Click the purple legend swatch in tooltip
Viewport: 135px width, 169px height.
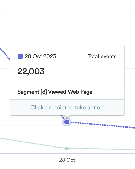tap(20, 56)
